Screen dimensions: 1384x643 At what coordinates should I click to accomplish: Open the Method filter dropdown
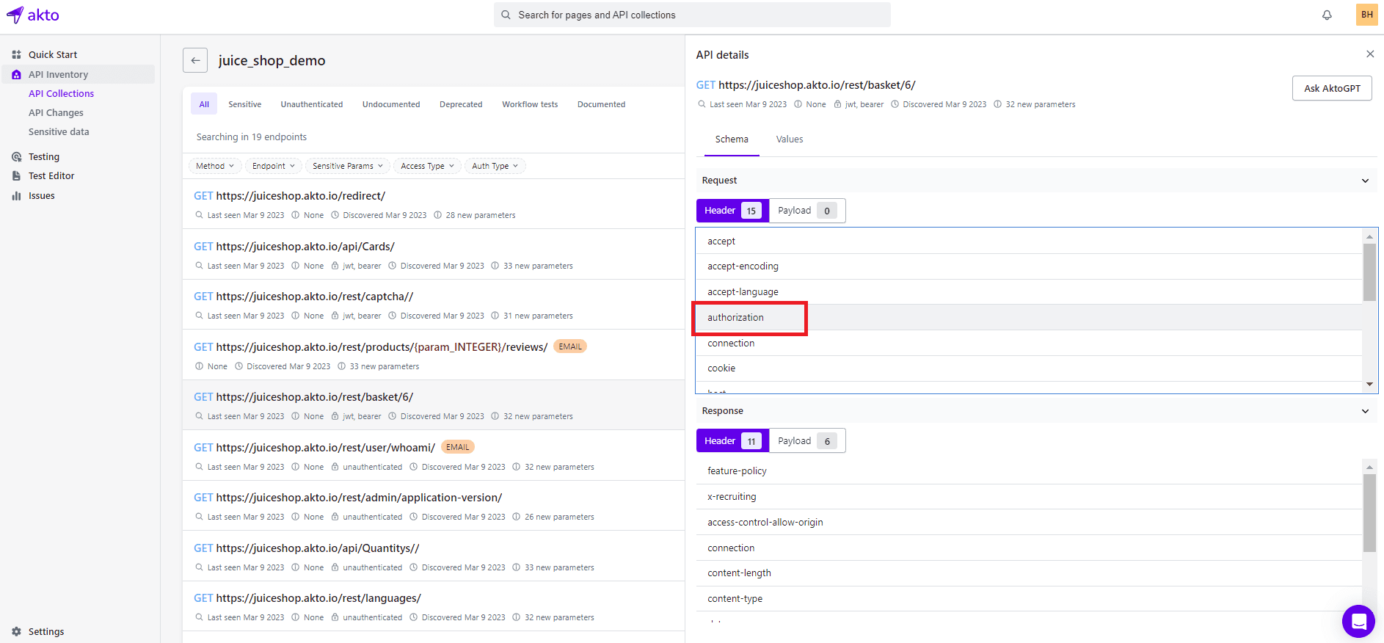pos(214,166)
